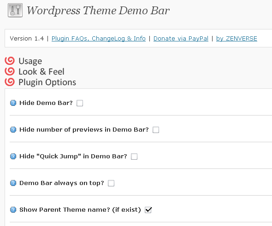
Task: Click the red swirl icon next to Usage
Action: (10, 61)
